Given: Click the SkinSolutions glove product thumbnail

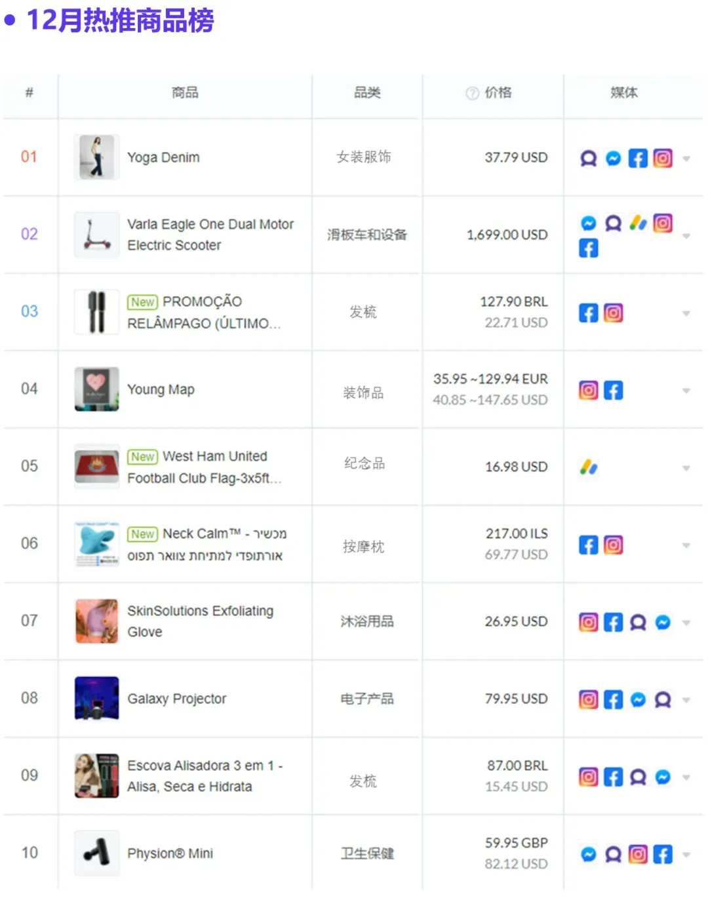Looking at the screenshot, I should click(97, 621).
